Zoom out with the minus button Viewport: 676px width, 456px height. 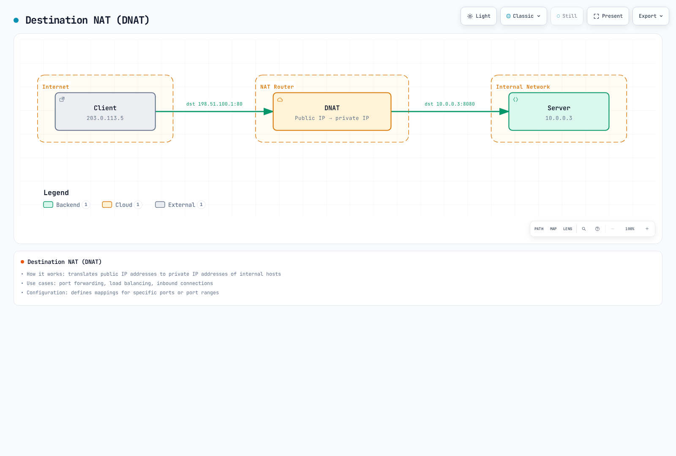(x=613, y=229)
